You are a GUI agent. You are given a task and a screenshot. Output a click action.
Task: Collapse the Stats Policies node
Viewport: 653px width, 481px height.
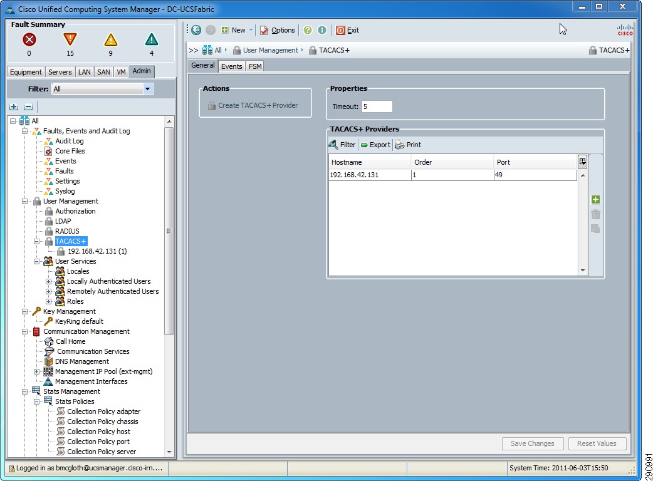[36, 401]
